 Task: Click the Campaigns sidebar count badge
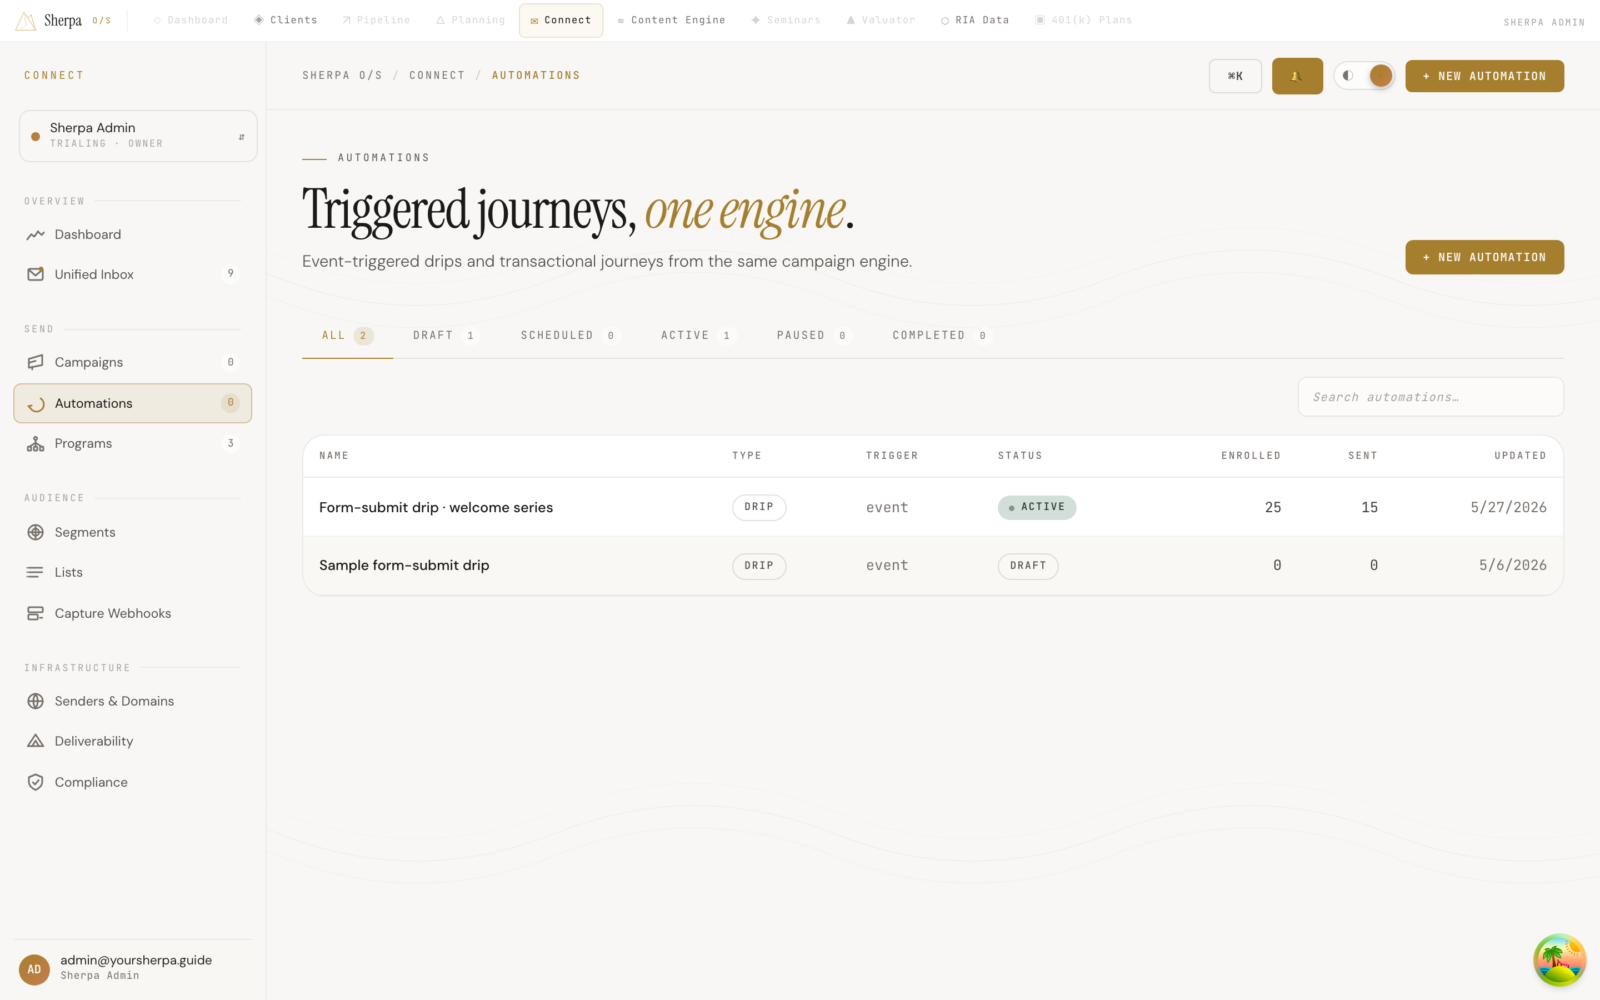click(x=230, y=362)
